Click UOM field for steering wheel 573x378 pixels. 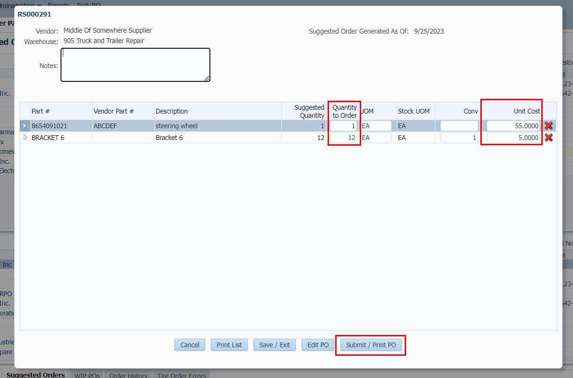[x=376, y=126]
